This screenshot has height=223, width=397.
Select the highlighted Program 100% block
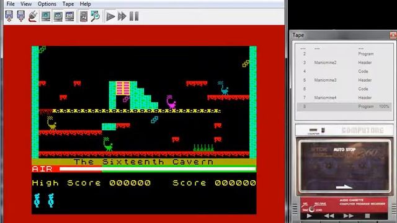[344, 107]
